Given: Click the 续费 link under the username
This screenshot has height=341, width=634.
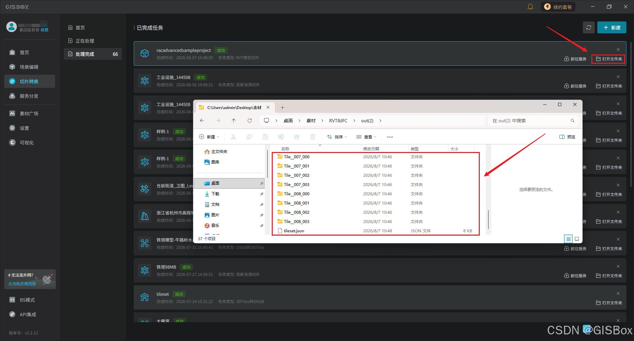Looking at the screenshot, I should point(45,30).
